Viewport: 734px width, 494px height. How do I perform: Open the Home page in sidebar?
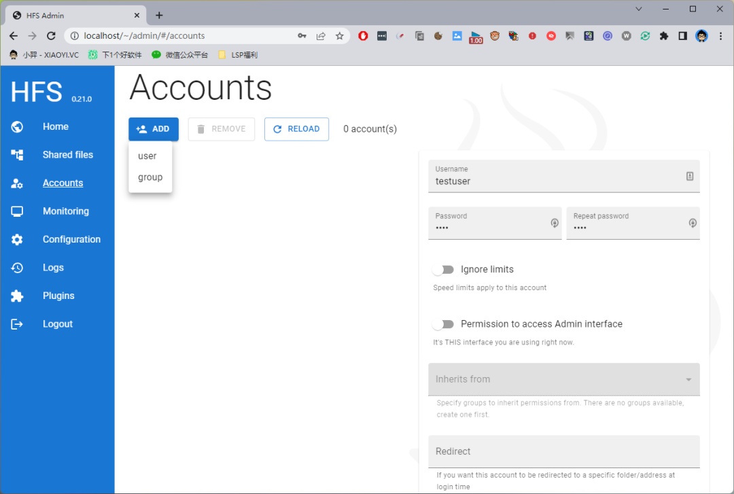[x=56, y=126]
